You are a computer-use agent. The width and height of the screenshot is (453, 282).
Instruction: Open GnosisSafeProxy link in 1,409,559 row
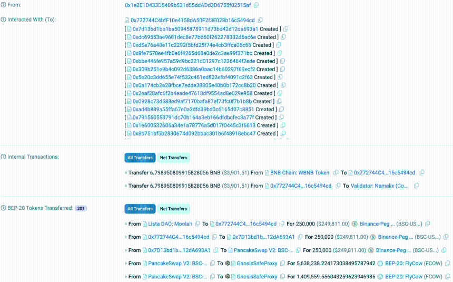(257, 277)
